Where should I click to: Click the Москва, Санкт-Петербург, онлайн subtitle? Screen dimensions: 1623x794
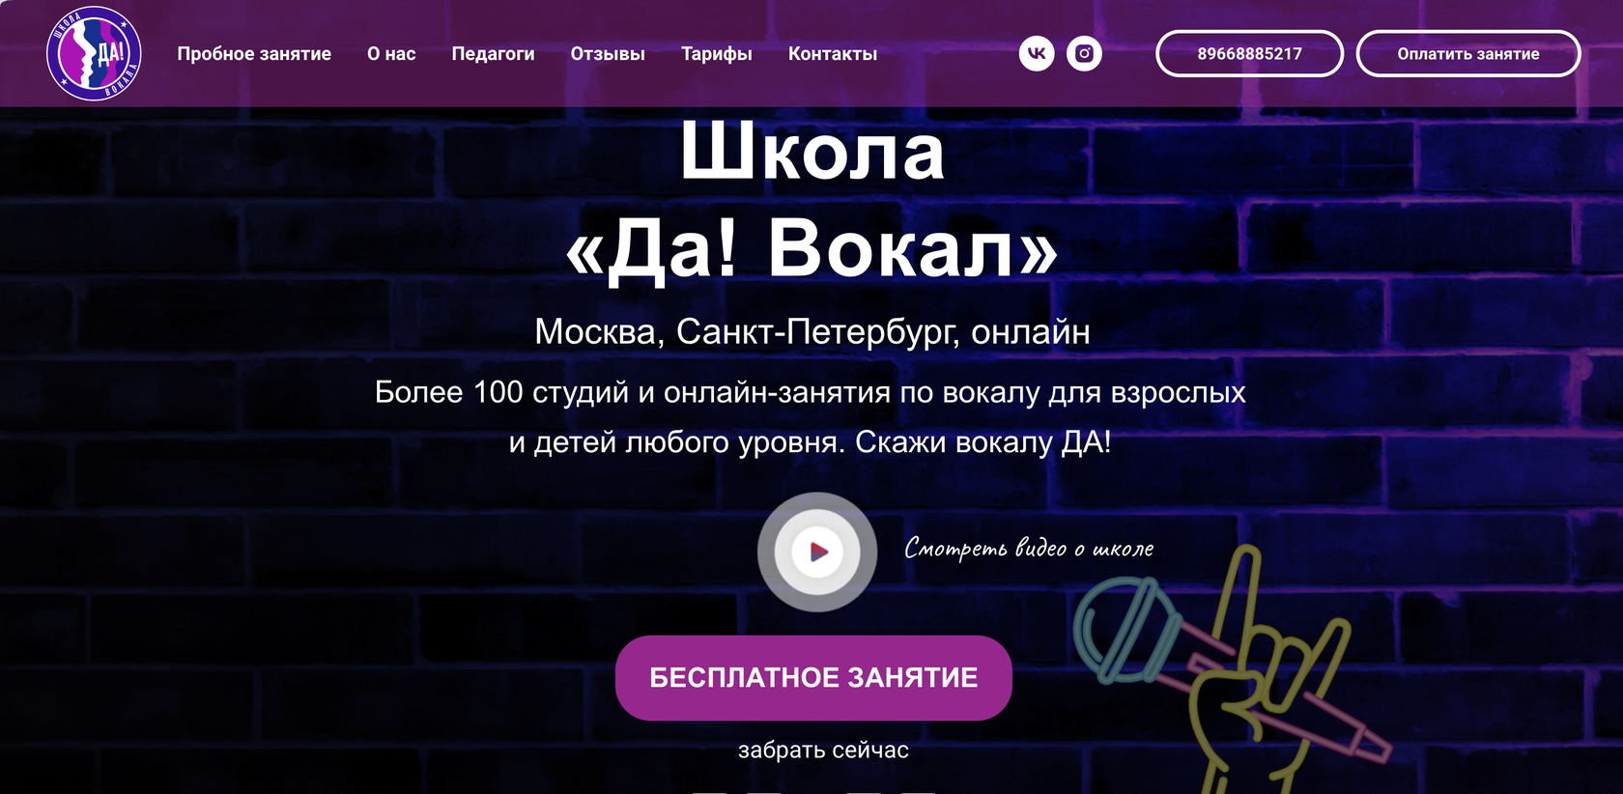[x=812, y=331]
